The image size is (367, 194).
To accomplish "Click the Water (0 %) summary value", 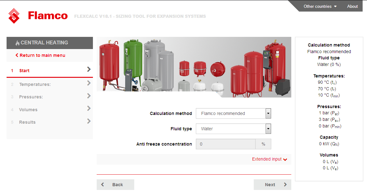I will coord(329,65).
